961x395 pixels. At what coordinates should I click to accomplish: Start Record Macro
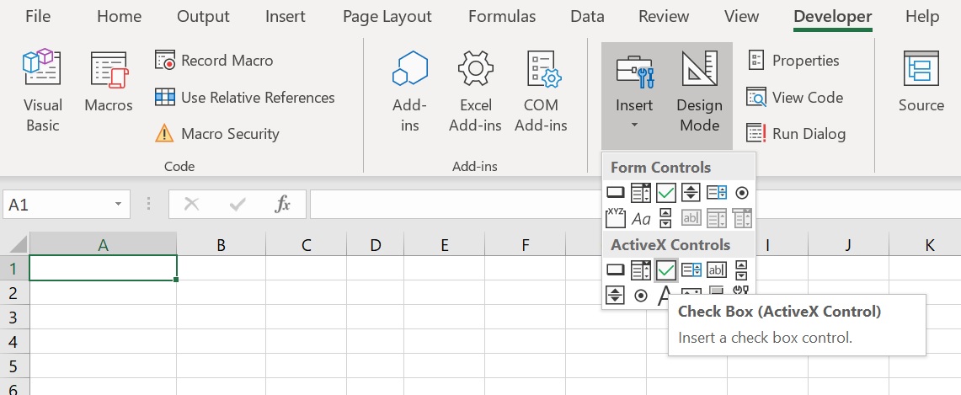point(214,61)
